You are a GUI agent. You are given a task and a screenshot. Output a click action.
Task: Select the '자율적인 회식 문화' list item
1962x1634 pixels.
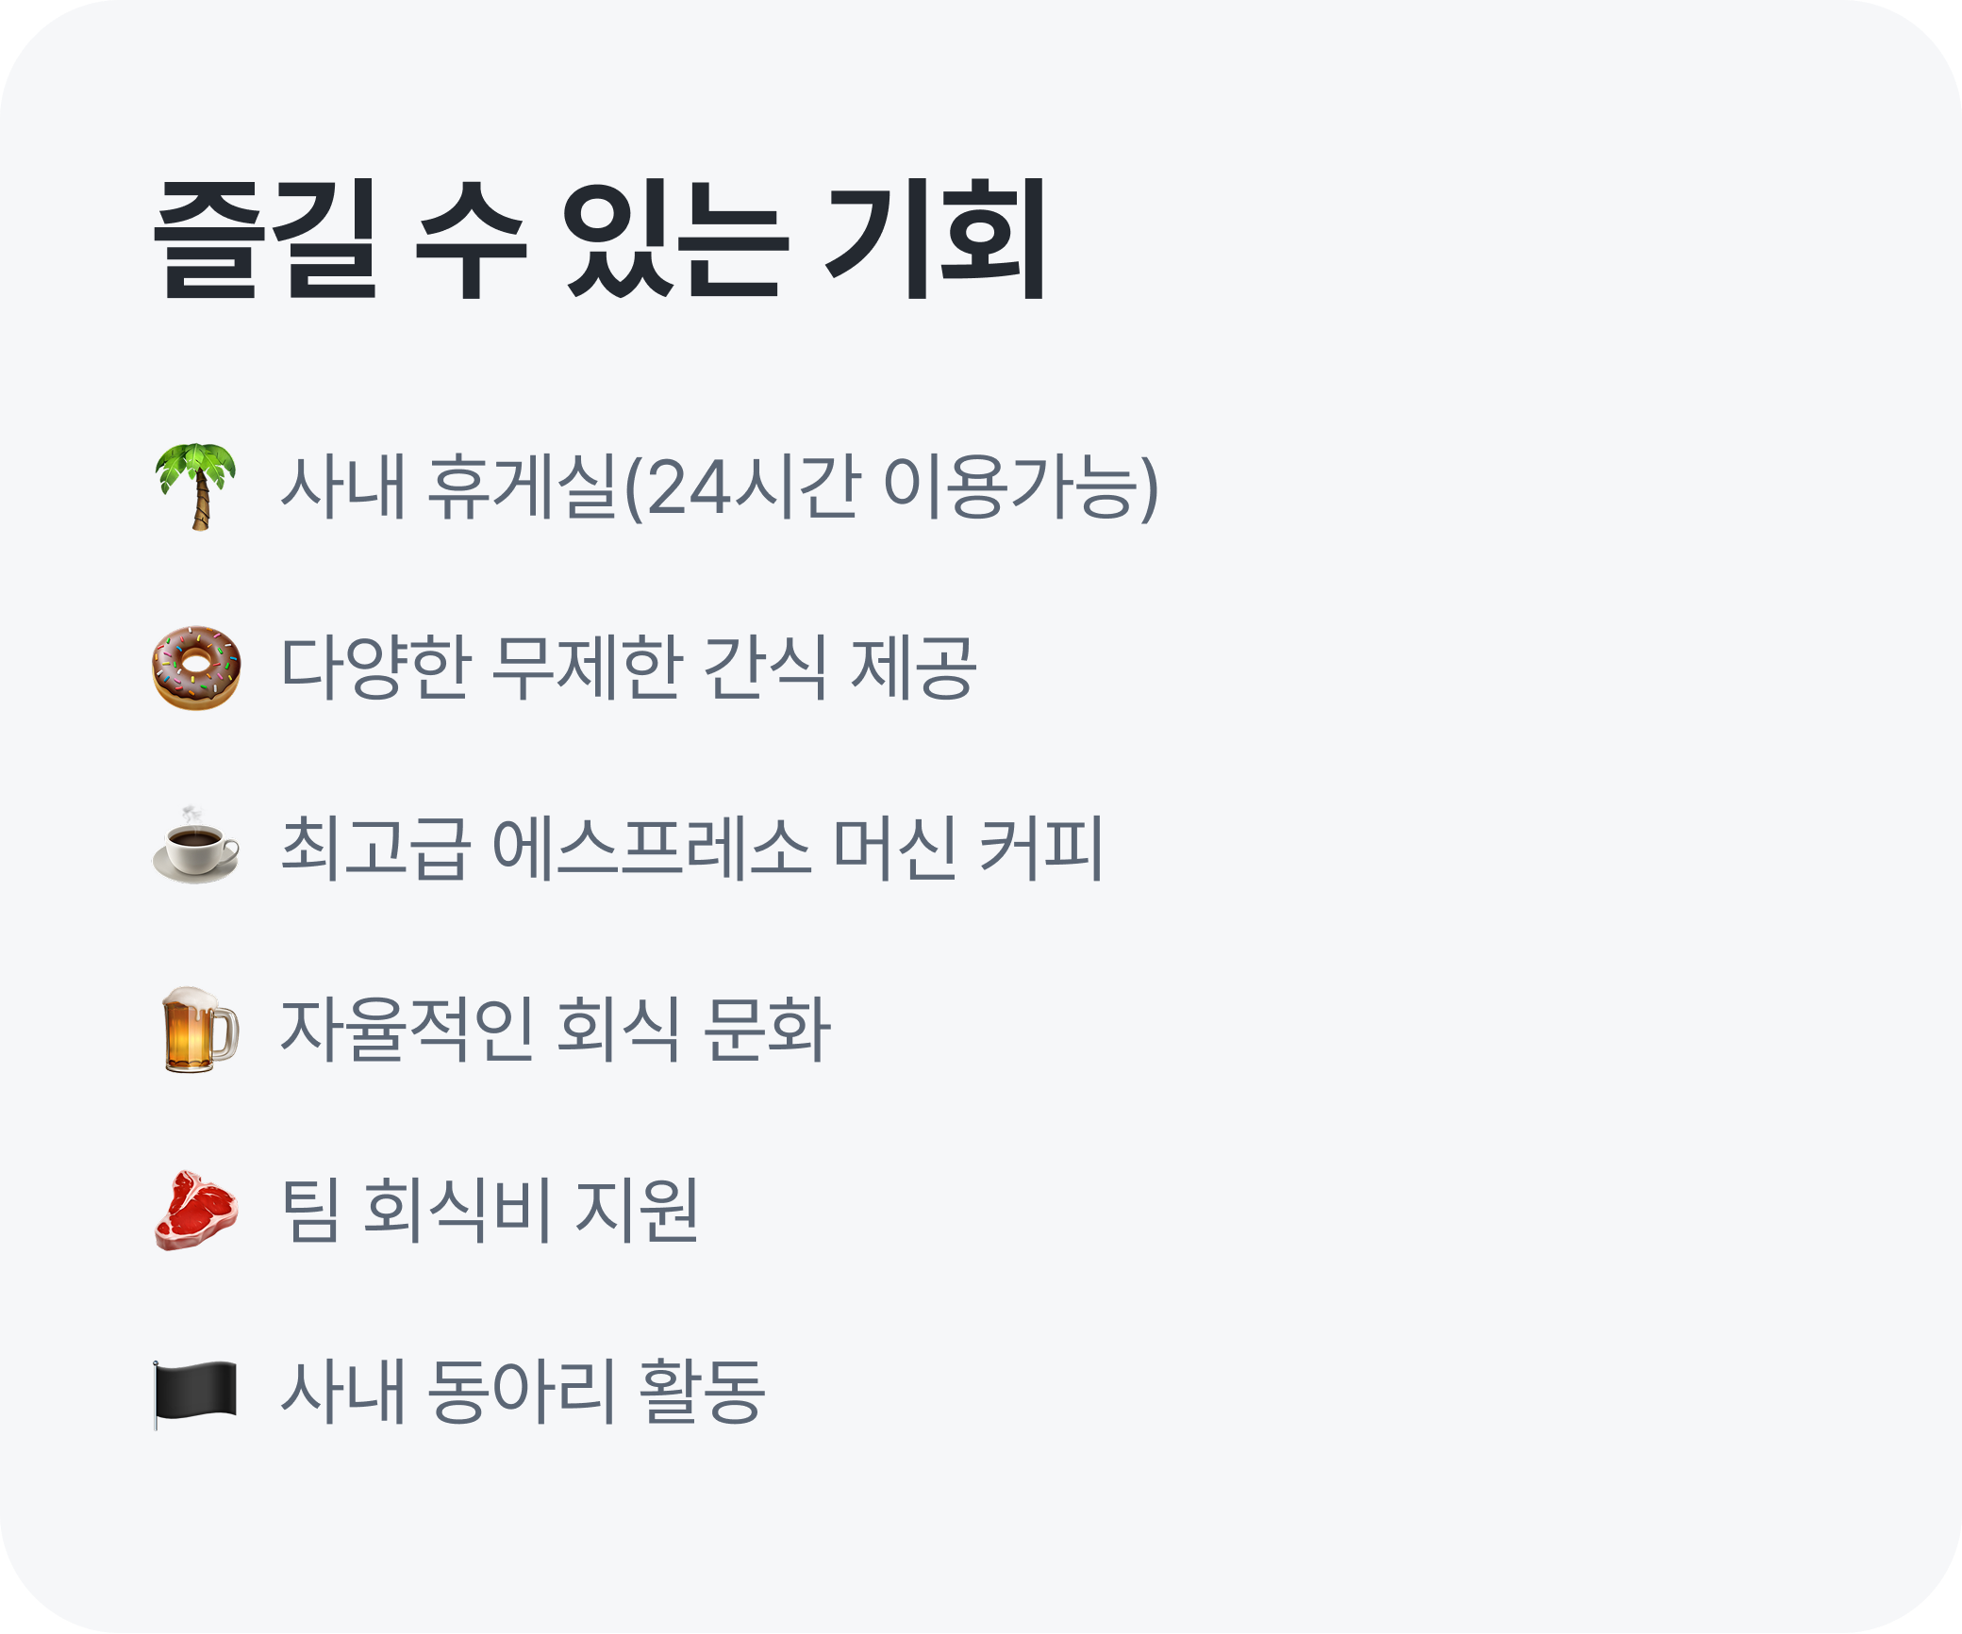(x=555, y=1030)
